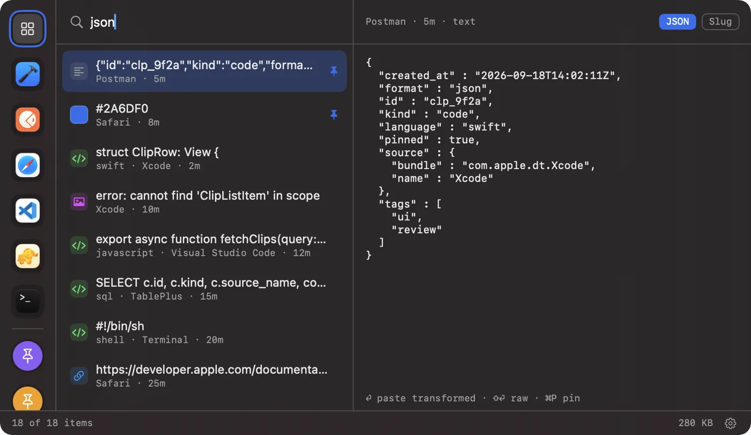This screenshot has width=751, height=435.
Task: Click image icon beside ClipListItem error
Action: click(79, 202)
